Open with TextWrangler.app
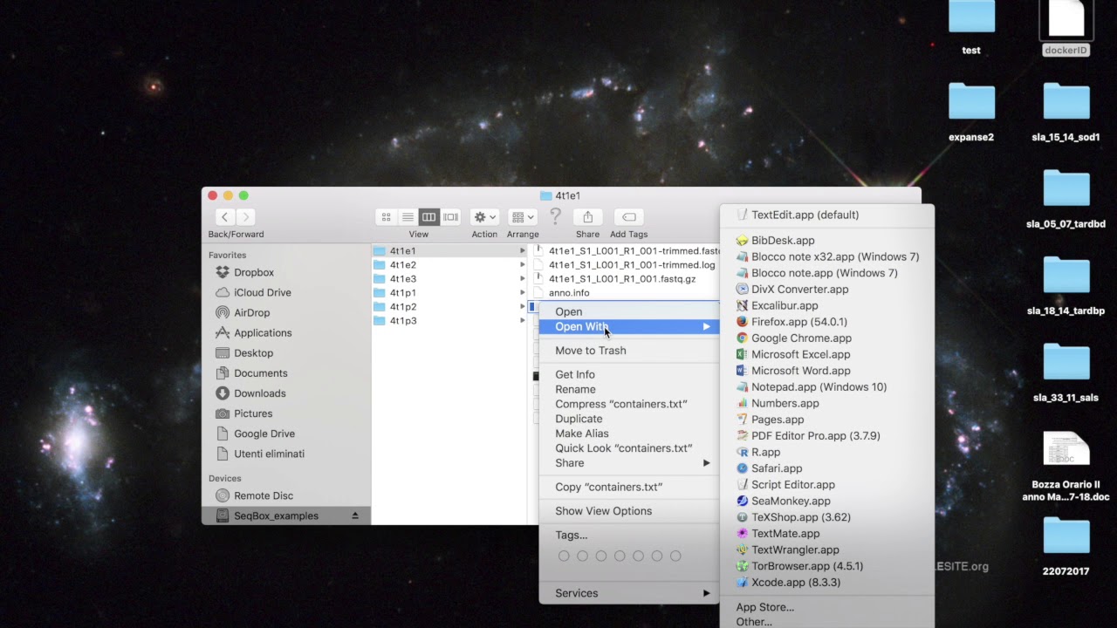This screenshot has width=1117, height=628. 795,549
